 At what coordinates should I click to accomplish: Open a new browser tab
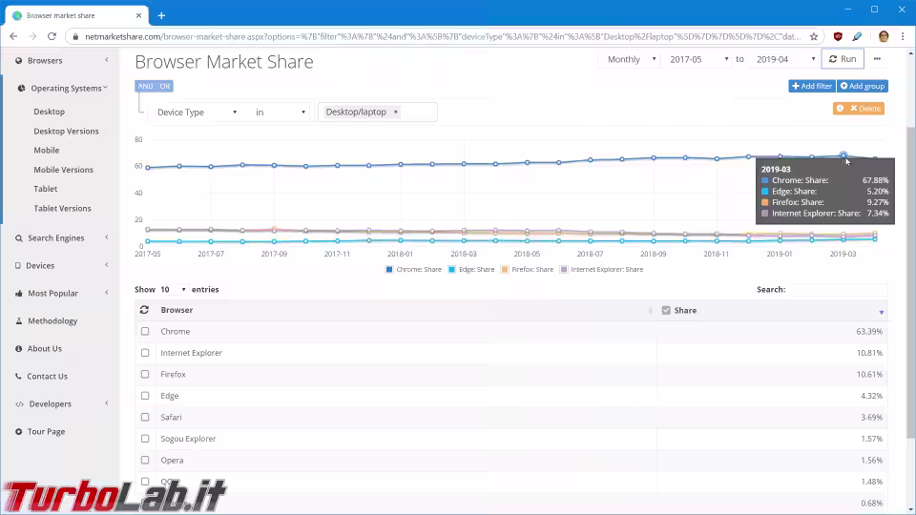click(161, 16)
